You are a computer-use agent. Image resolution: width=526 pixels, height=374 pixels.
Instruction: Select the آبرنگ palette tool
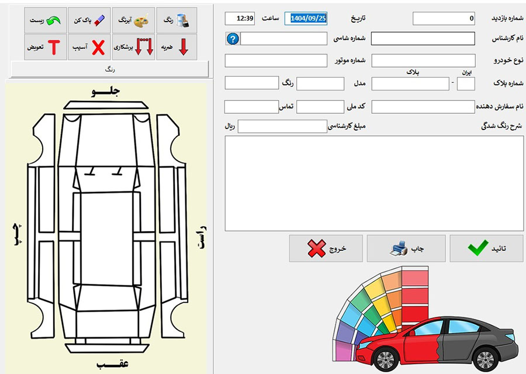click(133, 20)
